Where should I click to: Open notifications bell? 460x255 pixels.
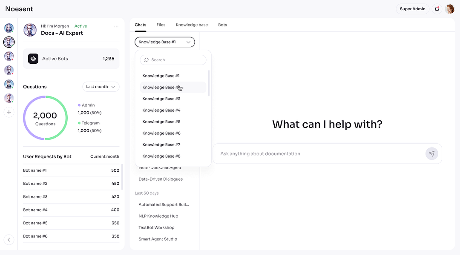(x=437, y=9)
